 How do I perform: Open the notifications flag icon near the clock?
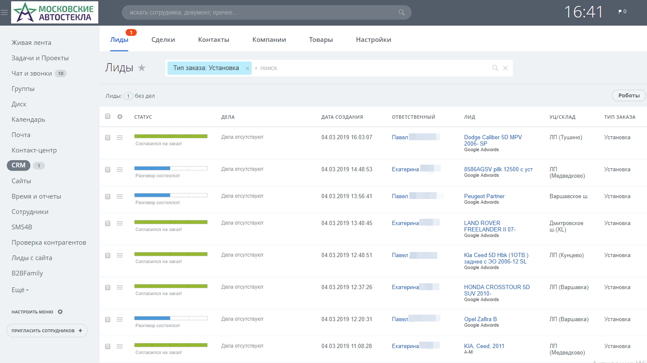[x=620, y=12]
